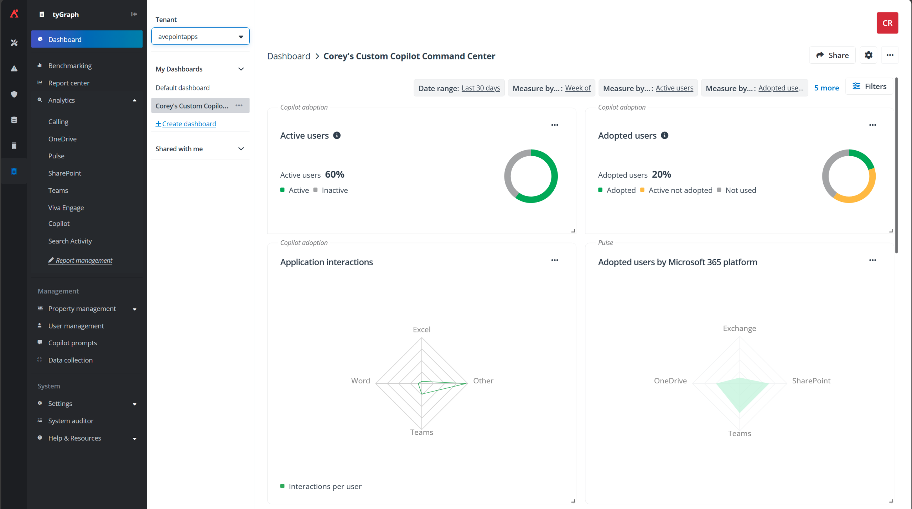Click the Share button
Viewport: 912px width, 509px height.
tap(832, 55)
